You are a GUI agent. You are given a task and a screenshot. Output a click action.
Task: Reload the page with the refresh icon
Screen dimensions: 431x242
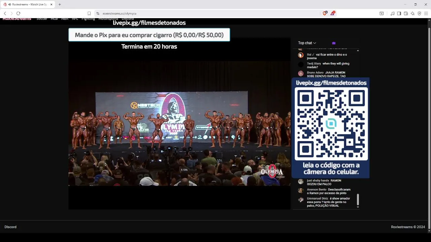click(x=19, y=13)
